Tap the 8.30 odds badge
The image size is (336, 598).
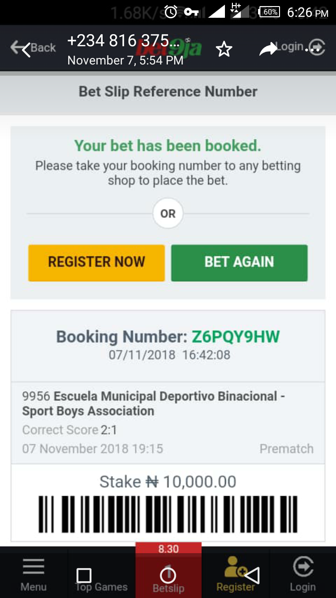click(168, 549)
